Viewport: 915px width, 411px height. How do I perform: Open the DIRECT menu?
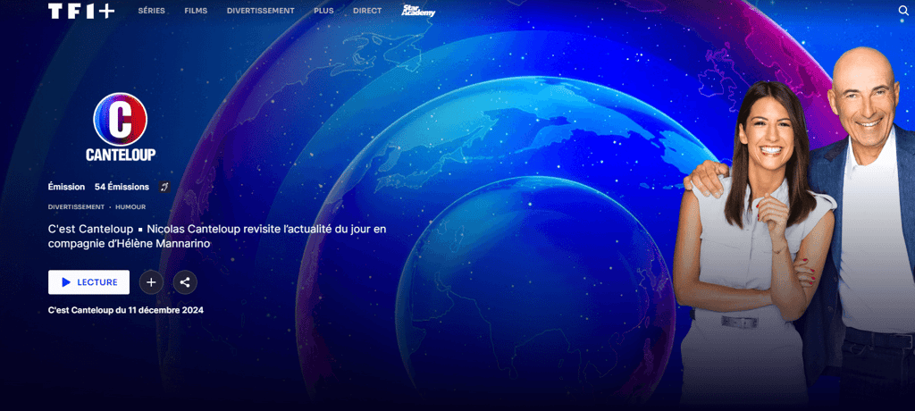click(x=367, y=11)
